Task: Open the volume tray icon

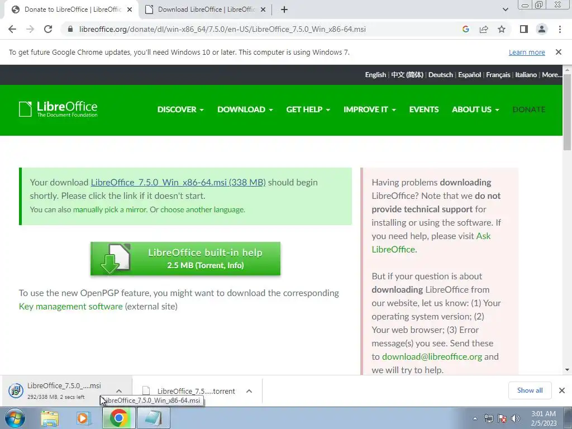Action: (516, 418)
